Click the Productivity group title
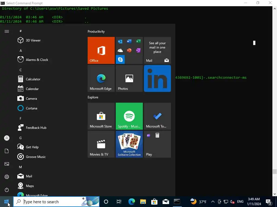The image size is (277, 207). click(x=96, y=32)
